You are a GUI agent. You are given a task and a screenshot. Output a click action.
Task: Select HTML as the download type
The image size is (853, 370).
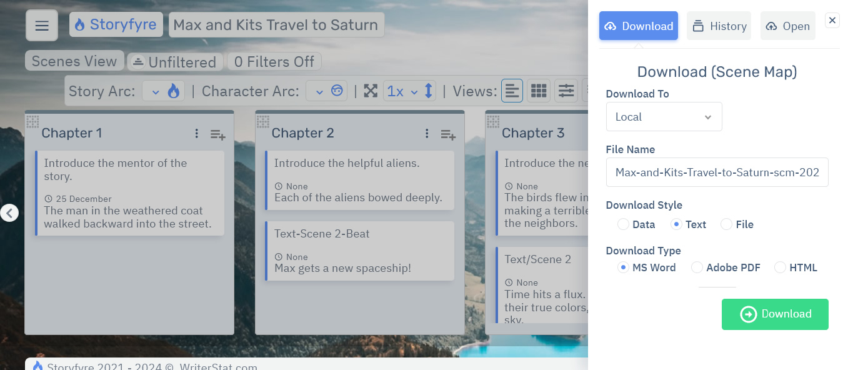pos(780,267)
